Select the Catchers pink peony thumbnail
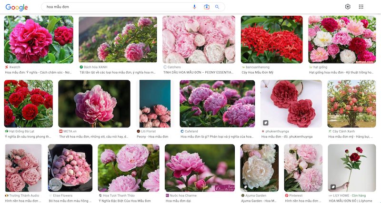Image resolution: width=381 pixels, height=203 pixels. point(199,39)
